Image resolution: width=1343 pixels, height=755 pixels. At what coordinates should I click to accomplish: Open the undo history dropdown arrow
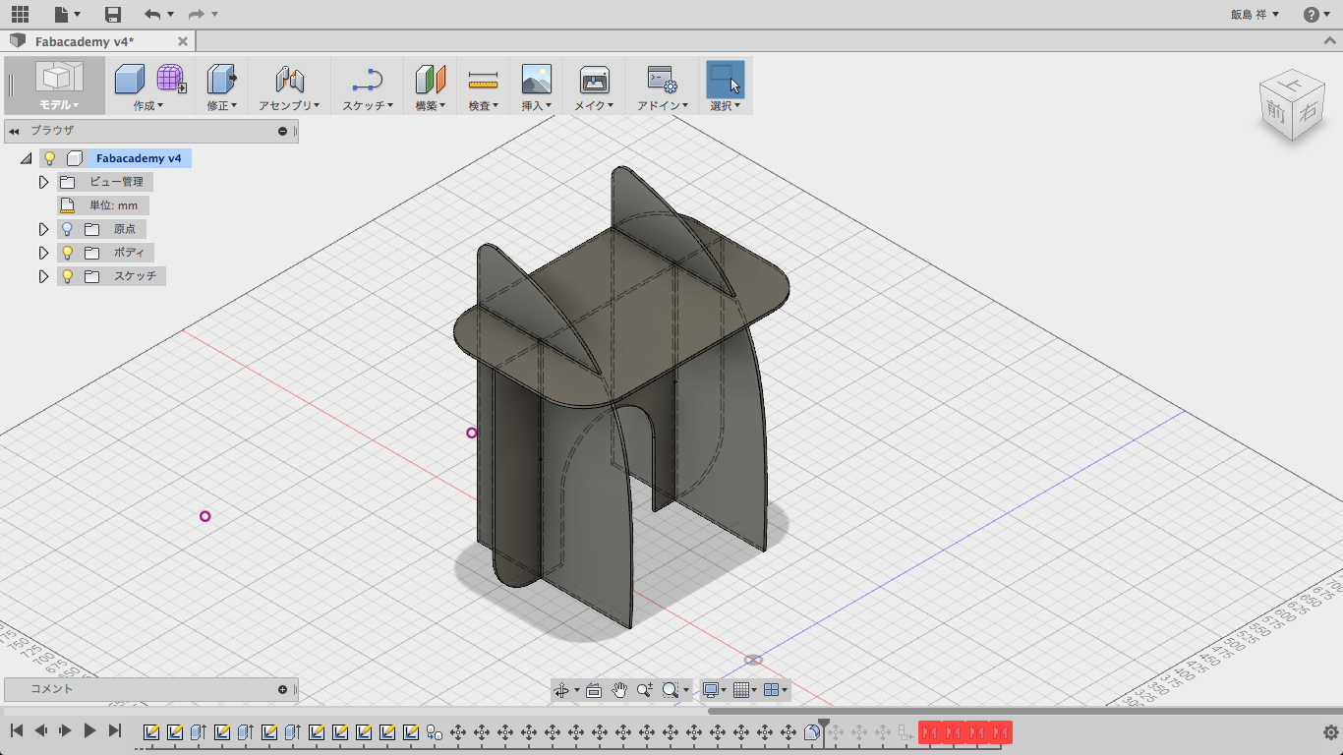tap(170, 15)
